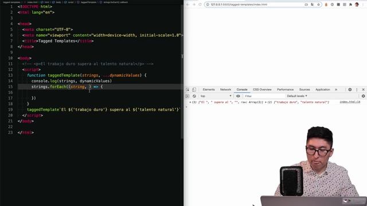Go back using the browser back arrow

point(188,5)
